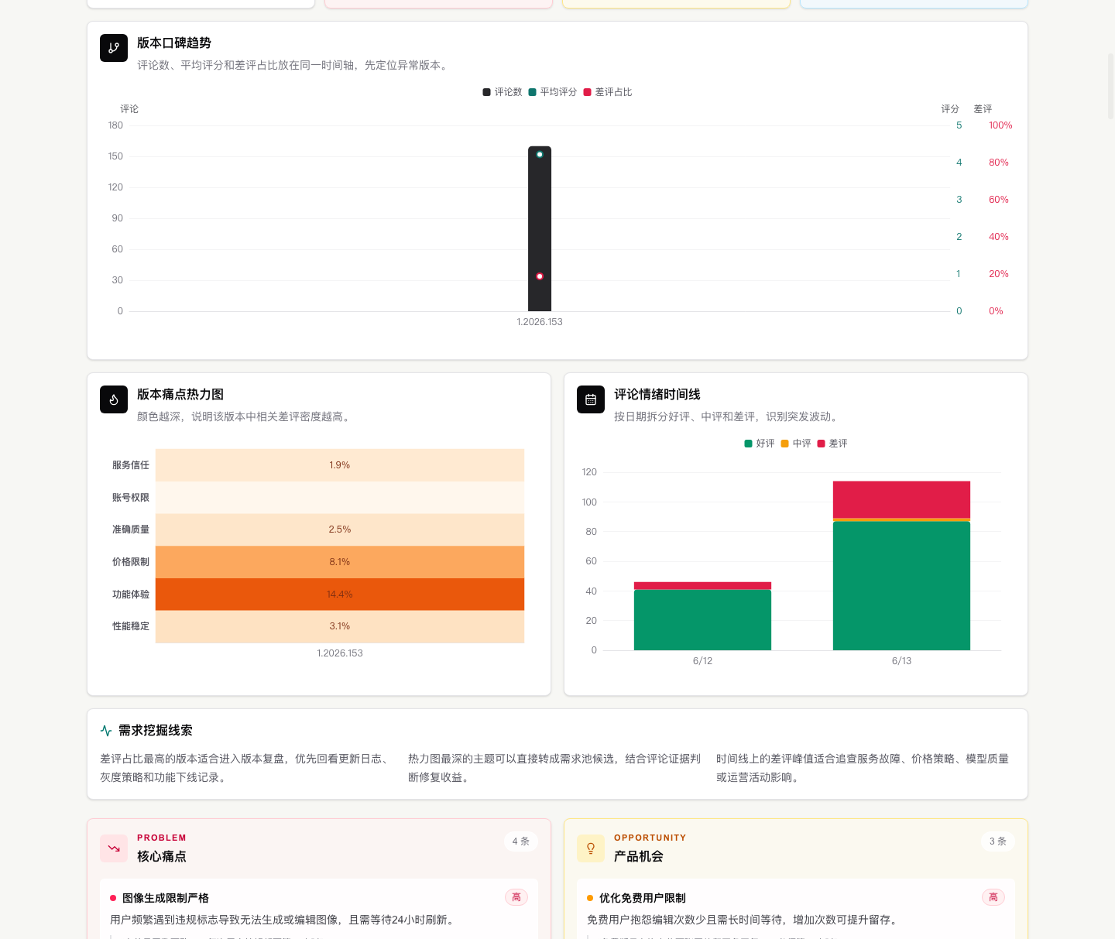This screenshot has height=939, width=1115.
Task: Click the lightbulb icon for 产品机会
Action: point(591,848)
